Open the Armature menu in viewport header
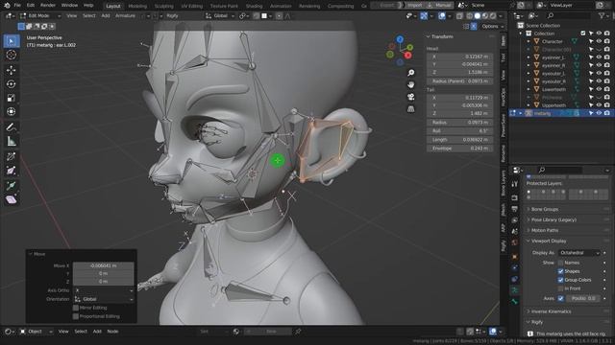This screenshot has width=615, height=345. tap(125, 16)
